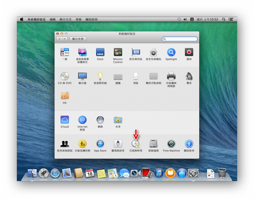Click the menu bar clock 週日 上午10:02
The image size is (254, 198).
coord(207,19)
